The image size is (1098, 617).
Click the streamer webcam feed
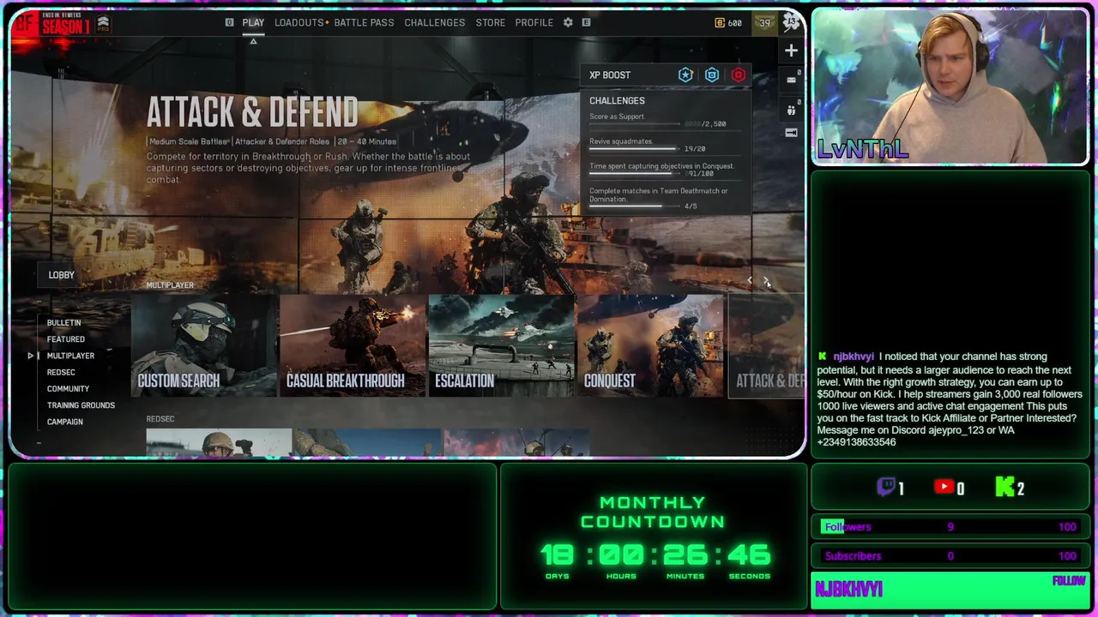(x=950, y=87)
